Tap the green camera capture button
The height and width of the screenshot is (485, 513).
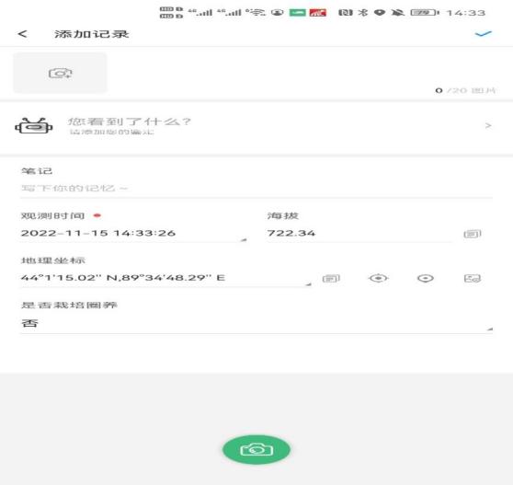click(x=256, y=450)
